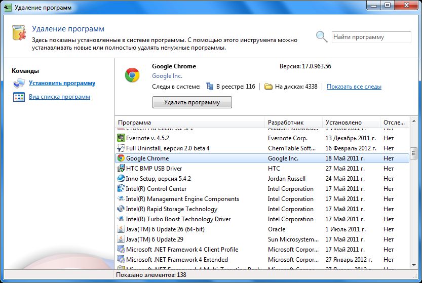
Task: Click Intel(R) Management Engine Components icon
Action: coord(121,199)
